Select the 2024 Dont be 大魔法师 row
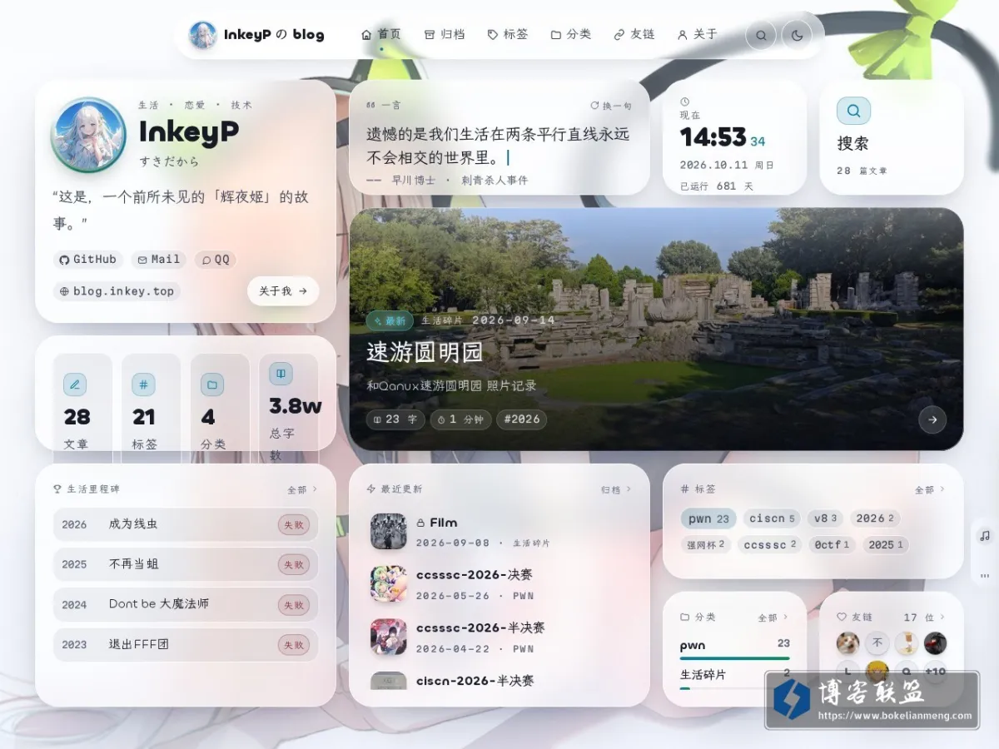The height and width of the screenshot is (749, 999). 186,604
